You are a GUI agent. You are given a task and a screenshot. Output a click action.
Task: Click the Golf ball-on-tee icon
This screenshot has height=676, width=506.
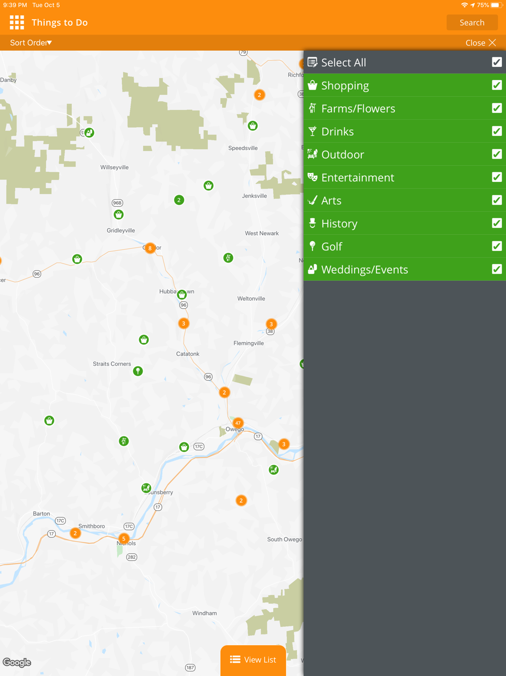(312, 246)
